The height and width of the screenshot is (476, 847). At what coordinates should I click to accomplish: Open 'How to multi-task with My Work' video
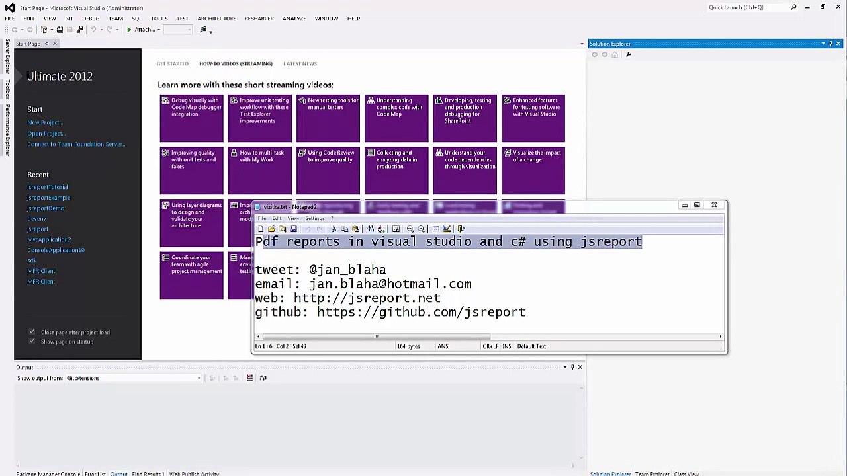[260, 171]
